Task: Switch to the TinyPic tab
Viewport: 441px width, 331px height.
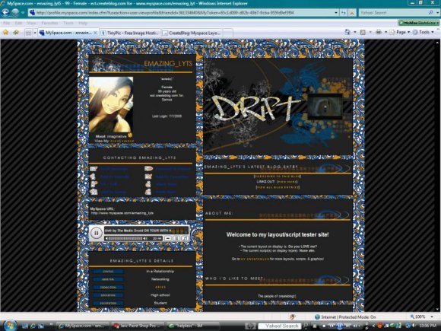Action: pyautogui.click(x=131, y=33)
